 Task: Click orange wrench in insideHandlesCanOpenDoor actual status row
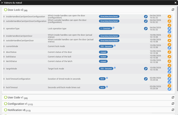click(169, 36)
